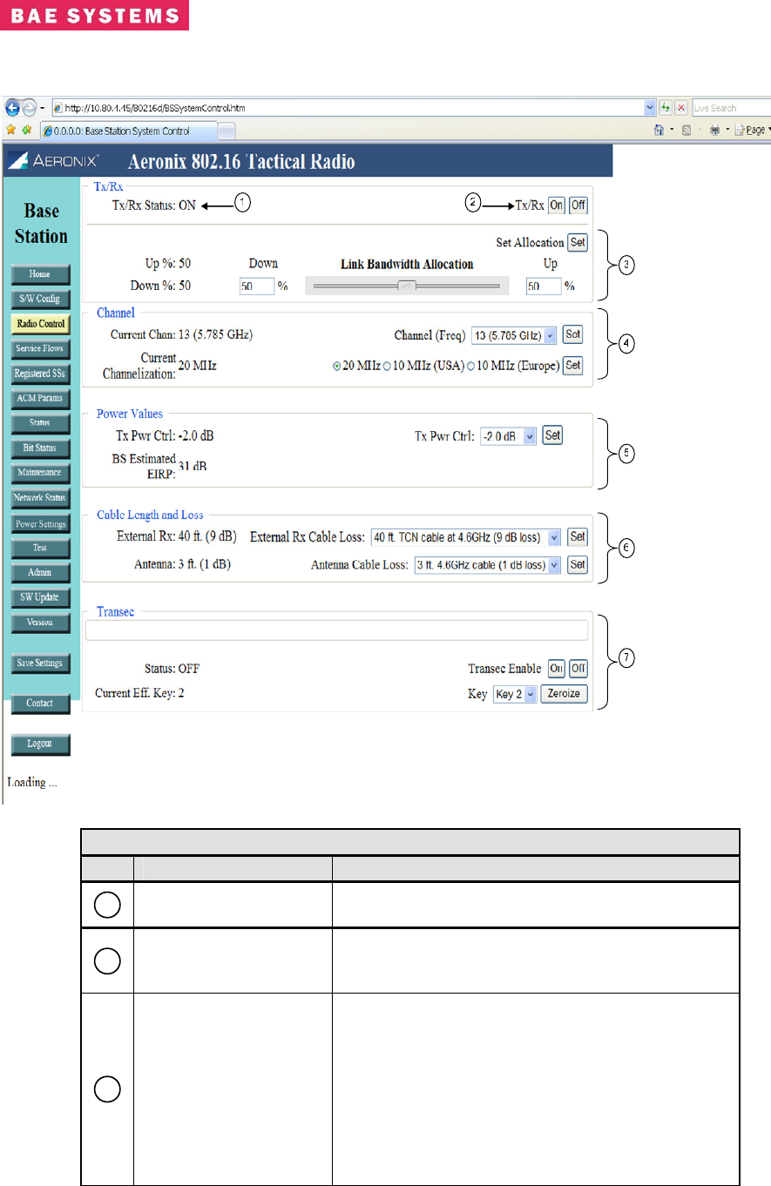771x1186 pixels.
Task: Click the Zeroize key button
Action: point(564,694)
